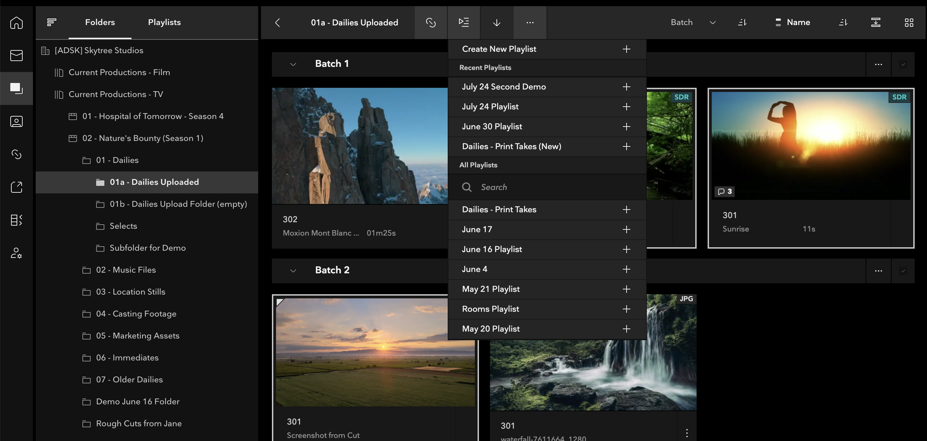Open the contacts icon in sidebar
This screenshot has height=441, width=927.
pos(16,121)
